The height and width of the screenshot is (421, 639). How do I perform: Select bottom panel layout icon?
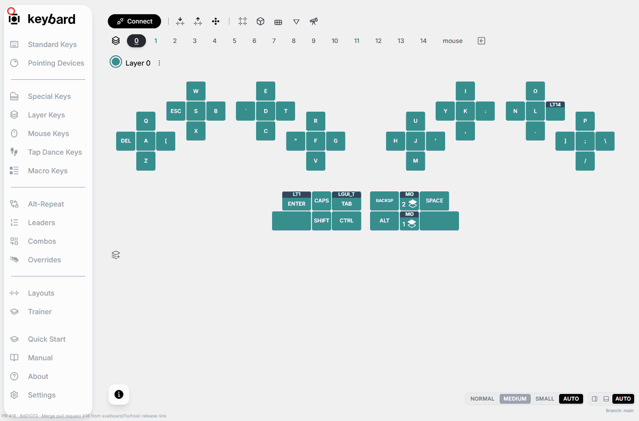pyautogui.click(x=606, y=399)
